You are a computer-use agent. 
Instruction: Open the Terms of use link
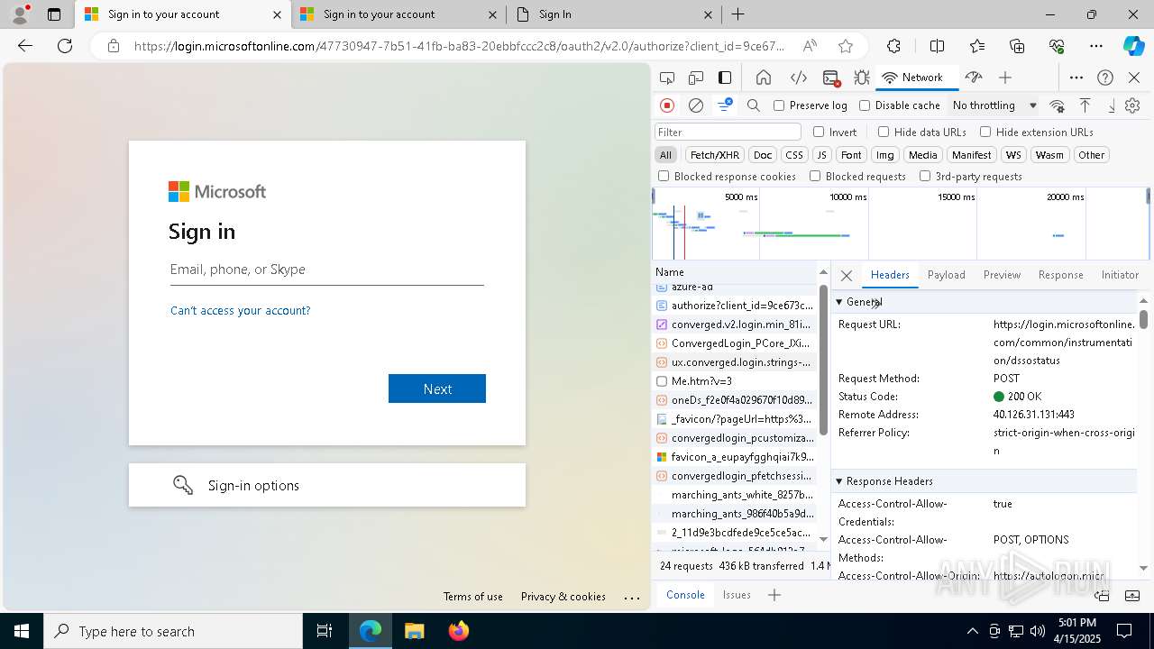(472, 597)
